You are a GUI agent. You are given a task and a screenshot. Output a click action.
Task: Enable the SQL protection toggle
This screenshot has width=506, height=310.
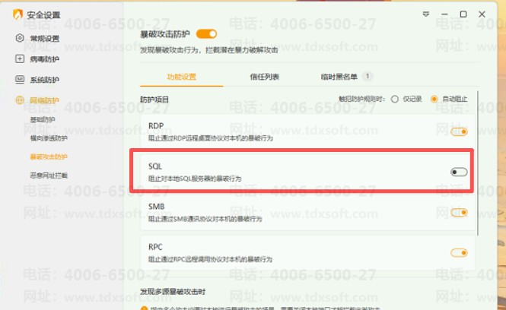459,172
